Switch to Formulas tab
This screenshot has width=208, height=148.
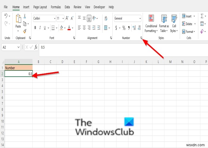(x=56, y=7)
